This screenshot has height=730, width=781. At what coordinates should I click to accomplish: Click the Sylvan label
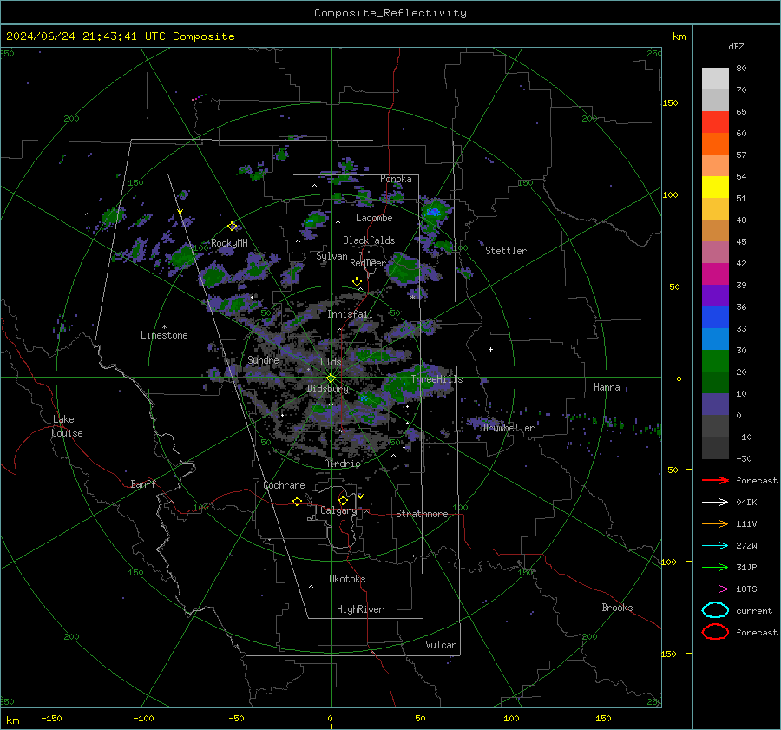(331, 256)
